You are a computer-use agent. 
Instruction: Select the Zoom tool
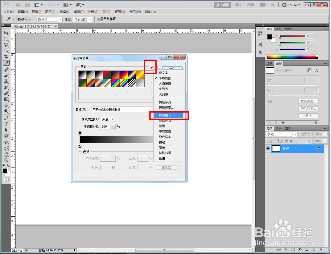tap(6, 160)
